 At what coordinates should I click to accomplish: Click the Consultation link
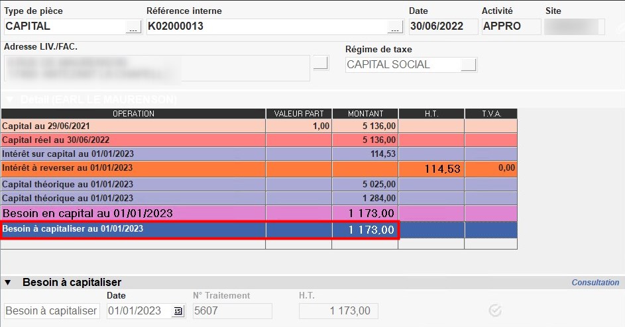[595, 283]
